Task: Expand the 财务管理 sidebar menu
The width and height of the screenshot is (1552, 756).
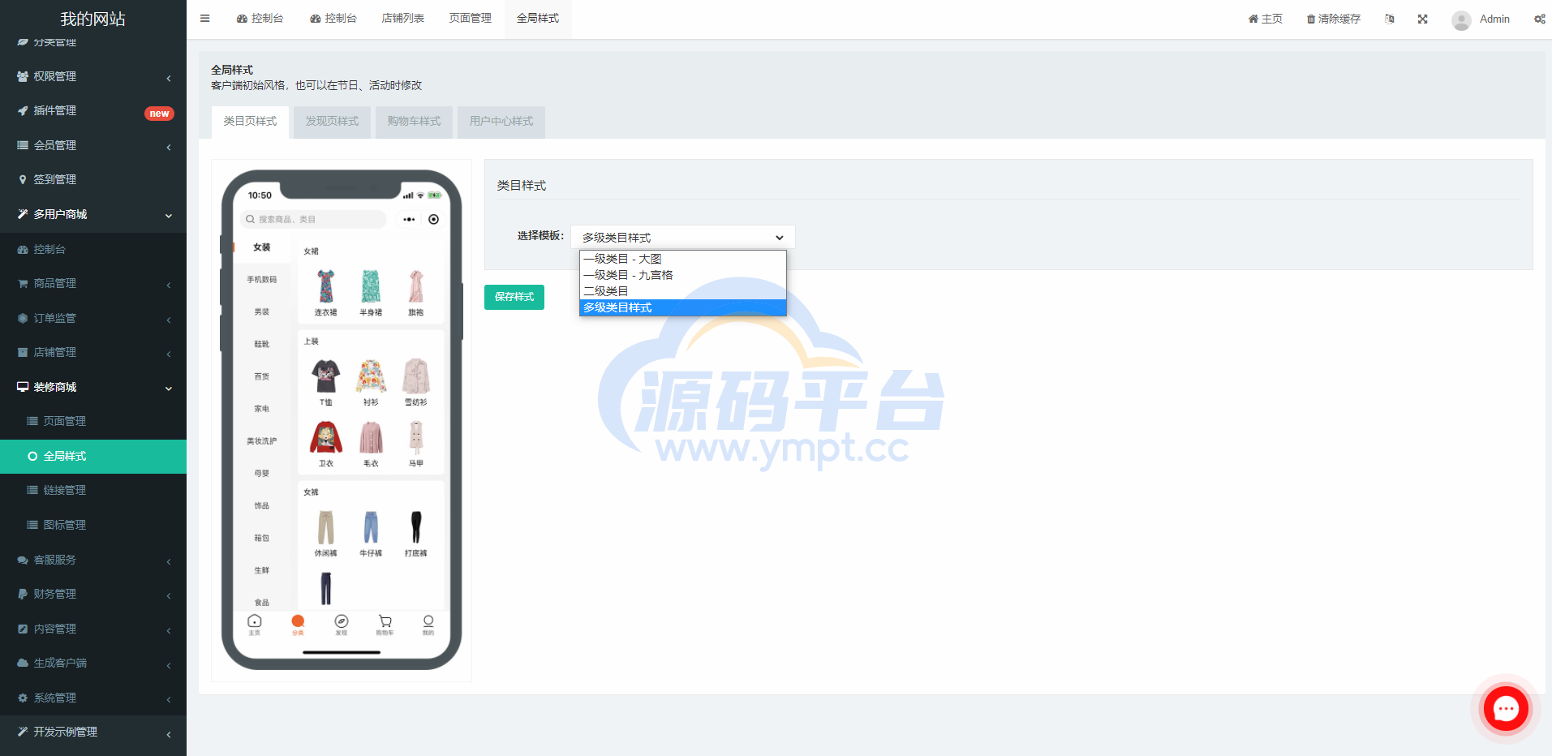Action: tap(93, 594)
